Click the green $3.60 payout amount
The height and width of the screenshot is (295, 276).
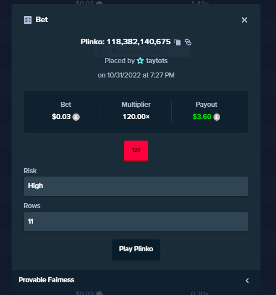202,117
